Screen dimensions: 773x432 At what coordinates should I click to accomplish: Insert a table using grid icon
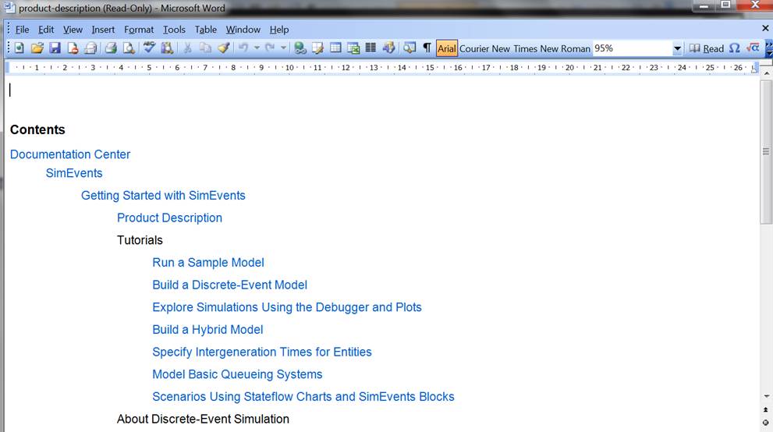click(x=335, y=48)
